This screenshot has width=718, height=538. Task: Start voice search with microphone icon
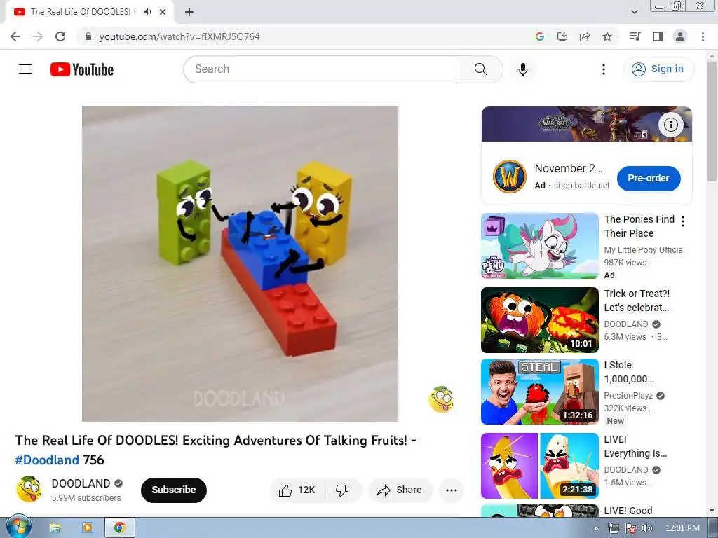(x=523, y=69)
